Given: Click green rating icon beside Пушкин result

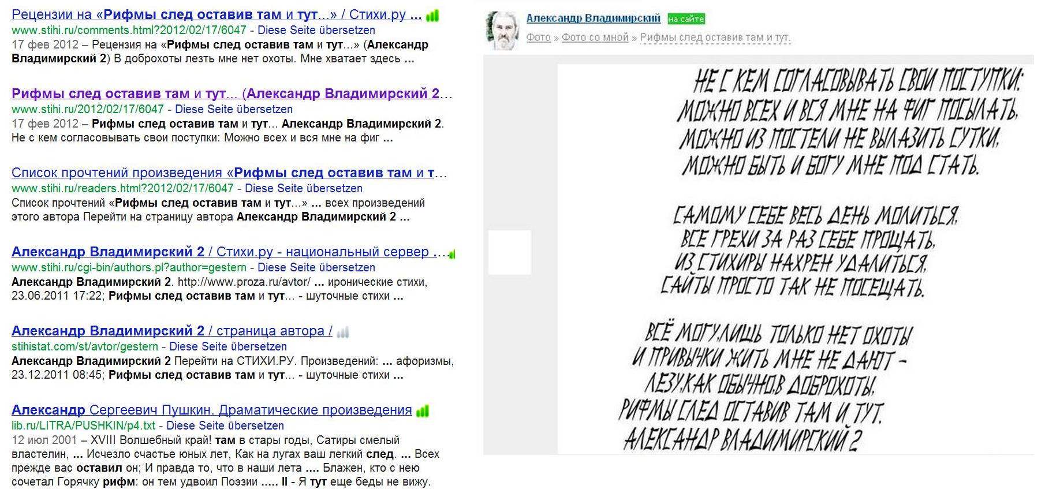Looking at the screenshot, I should (x=423, y=411).
